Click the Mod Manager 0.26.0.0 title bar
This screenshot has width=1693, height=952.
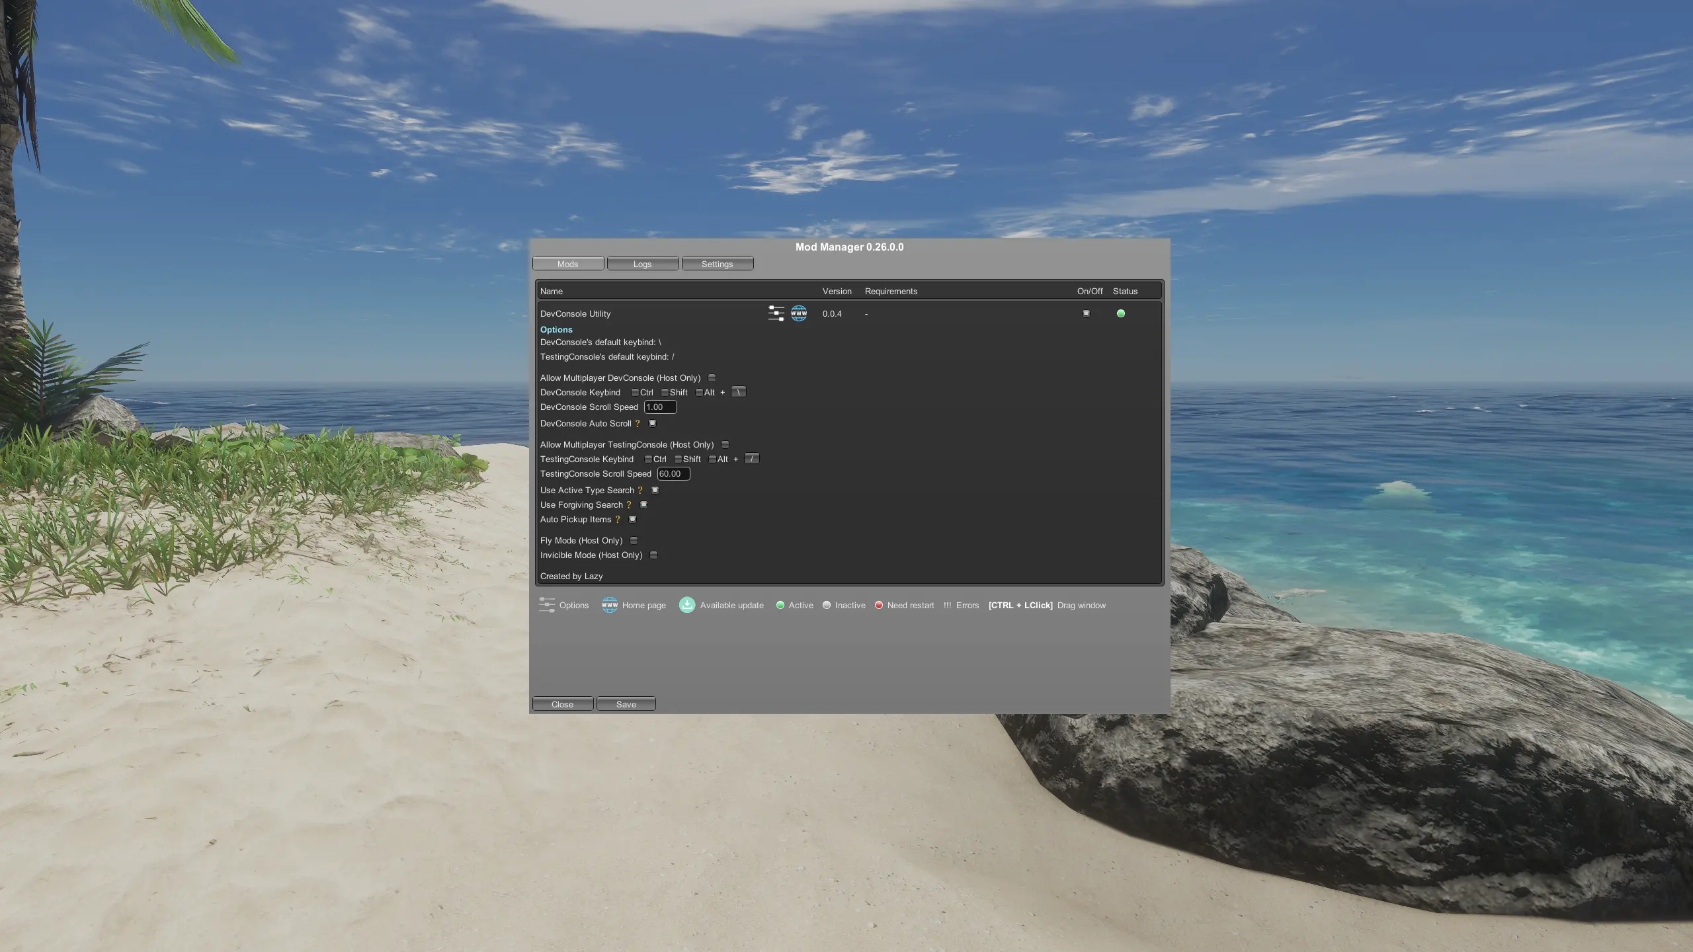point(850,247)
